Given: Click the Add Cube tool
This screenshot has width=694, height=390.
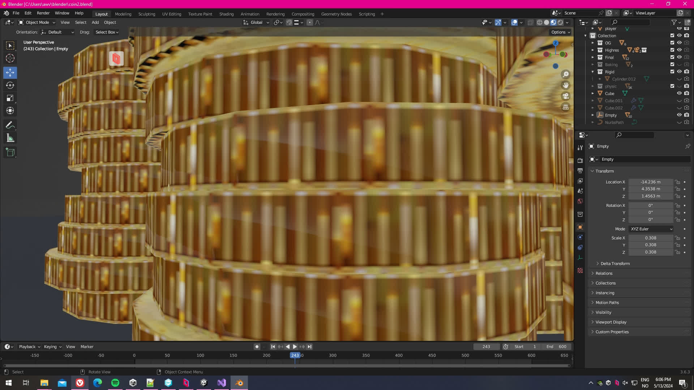Looking at the screenshot, I should (x=10, y=152).
